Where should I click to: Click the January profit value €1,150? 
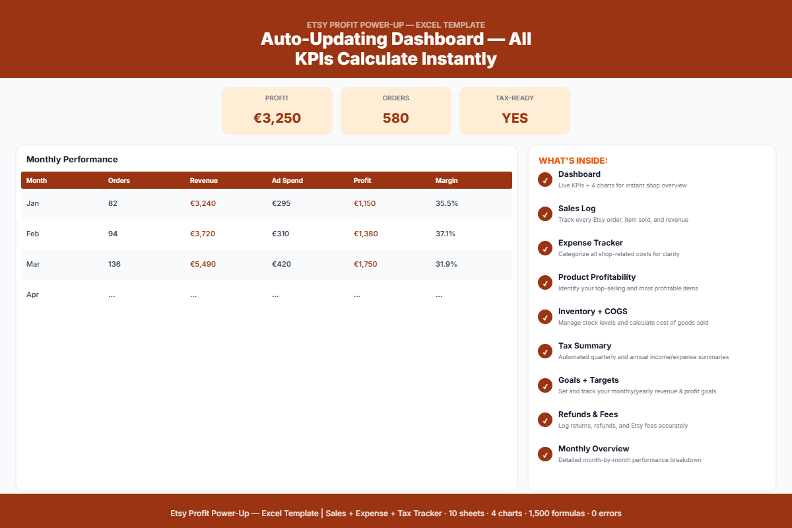(364, 203)
